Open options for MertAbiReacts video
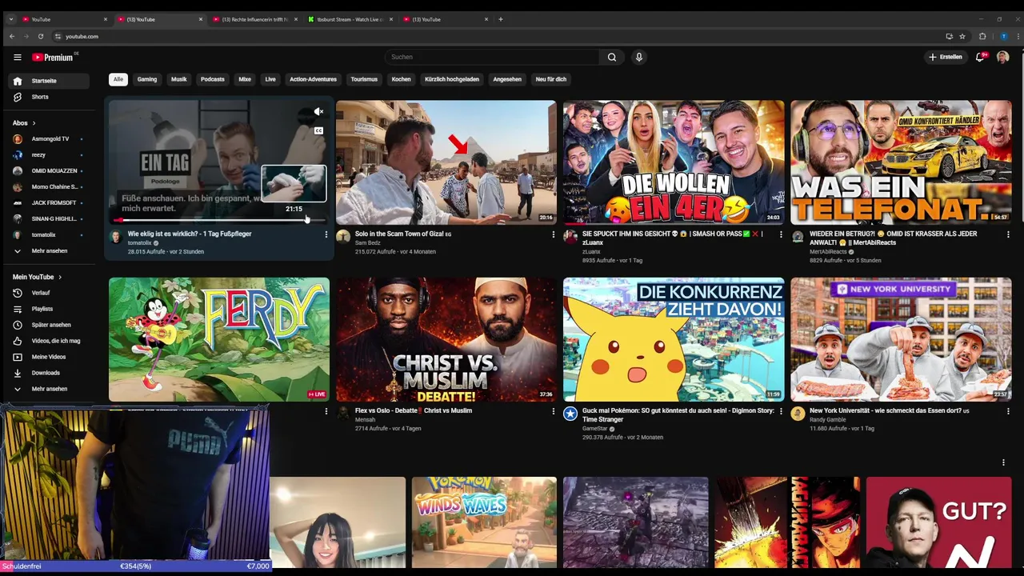 pos(1007,234)
